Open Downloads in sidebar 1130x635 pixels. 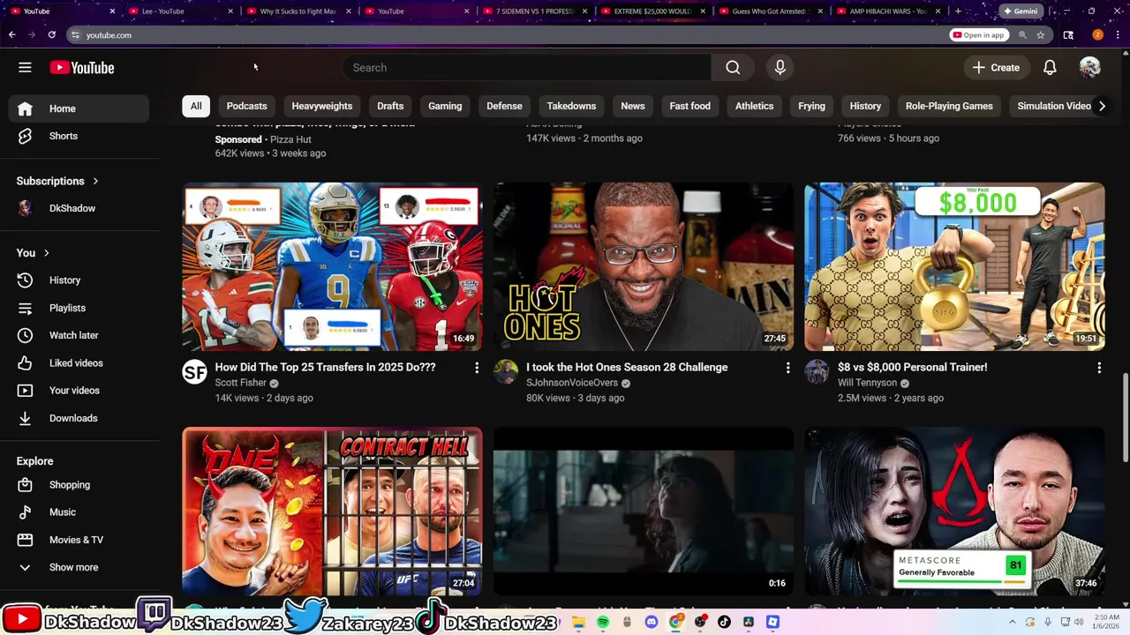click(x=79, y=418)
